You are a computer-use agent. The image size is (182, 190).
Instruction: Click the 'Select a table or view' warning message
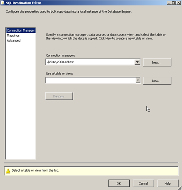pos(35,170)
